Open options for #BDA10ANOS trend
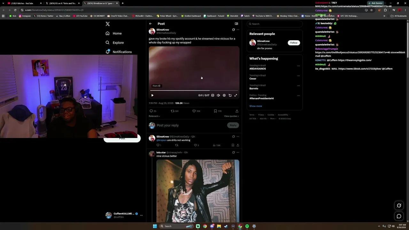 click(298, 66)
